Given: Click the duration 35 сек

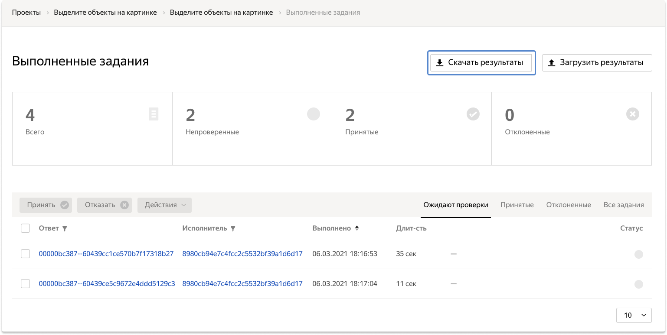Looking at the screenshot, I should [406, 254].
